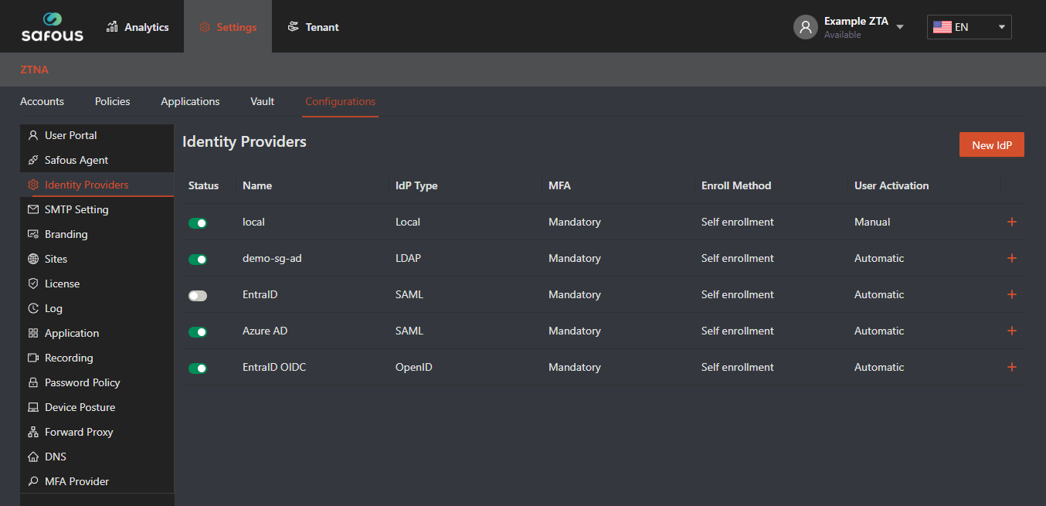
Task: Open the EN language dropdown
Action: click(x=970, y=27)
